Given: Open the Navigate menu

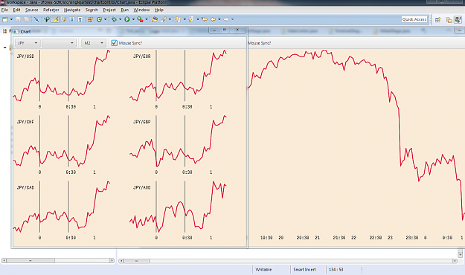Looking at the screenshot, I should click(x=72, y=10).
